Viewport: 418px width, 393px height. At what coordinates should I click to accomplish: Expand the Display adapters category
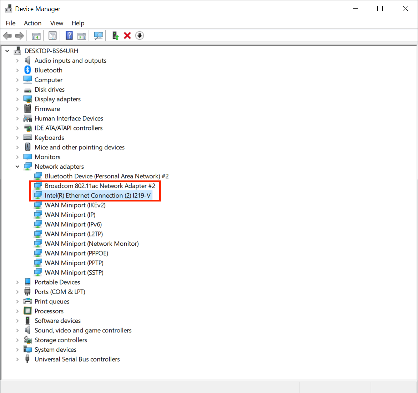click(17, 99)
